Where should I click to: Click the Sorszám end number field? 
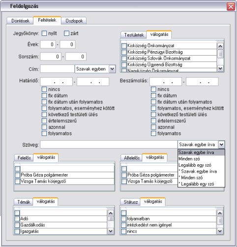click(76, 57)
